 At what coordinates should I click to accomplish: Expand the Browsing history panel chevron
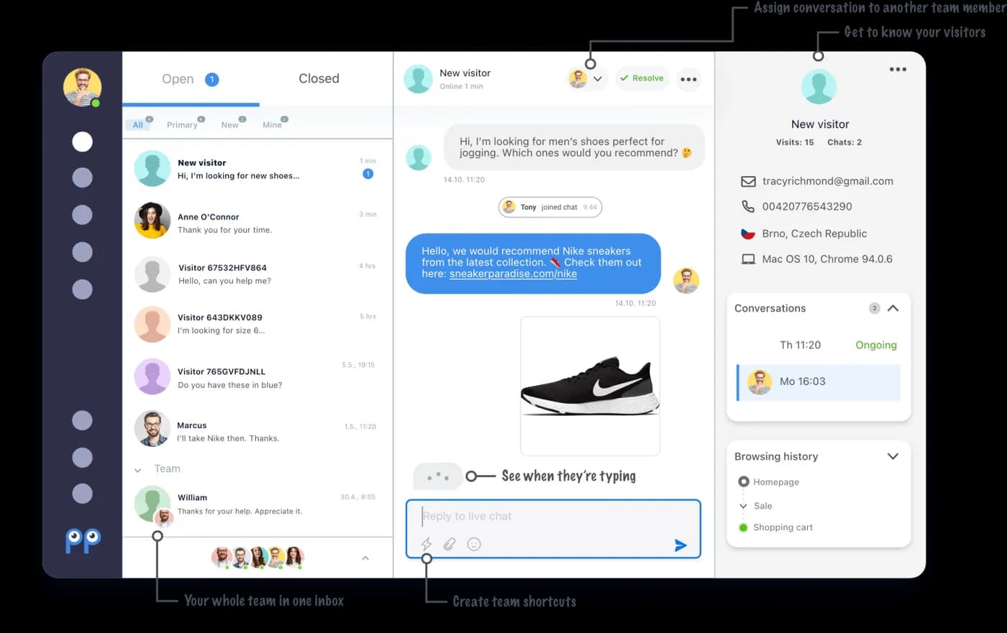coord(893,456)
